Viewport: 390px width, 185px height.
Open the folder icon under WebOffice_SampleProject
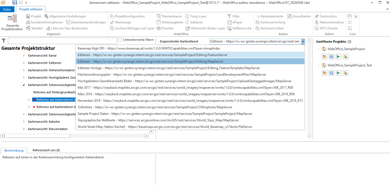click(324, 56)
